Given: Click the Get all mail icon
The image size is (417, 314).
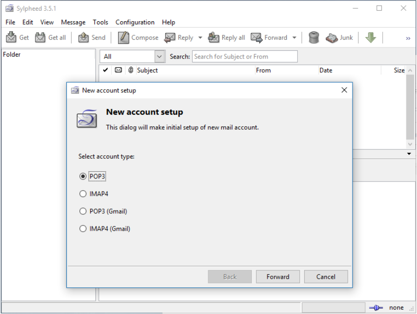Looking at the screenshot, I should click(40, 37).
